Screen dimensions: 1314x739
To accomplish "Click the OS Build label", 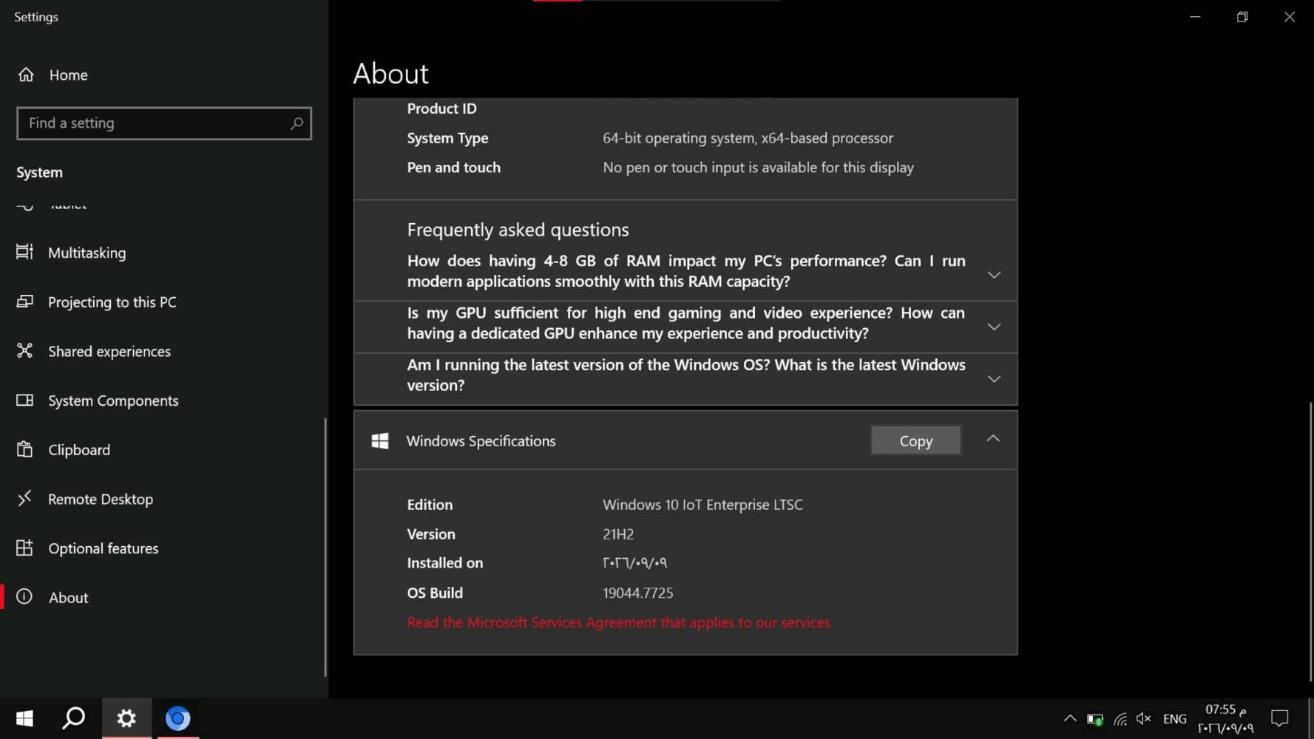I will (435, 593).
